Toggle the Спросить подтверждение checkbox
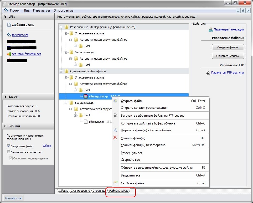253x203 pixels. (11, 158)
